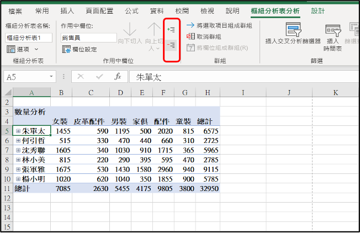
Task: Open the 檔案 tab
Action: pos(15,11)
